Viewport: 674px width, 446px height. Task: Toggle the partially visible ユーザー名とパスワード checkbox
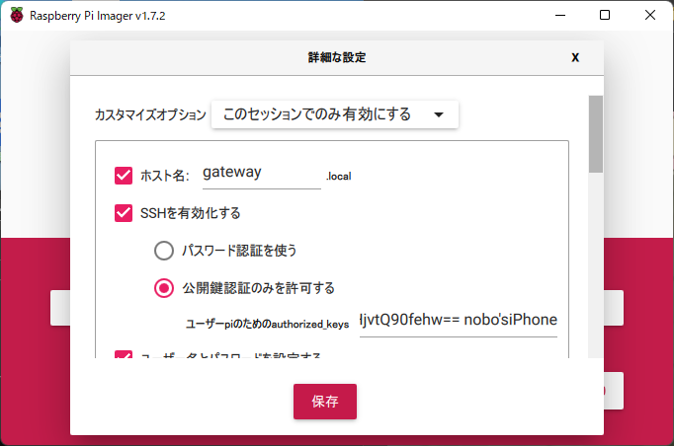[124, 354]
